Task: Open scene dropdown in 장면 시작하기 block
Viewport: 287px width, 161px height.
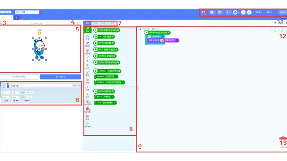Action: pos(100,97)
